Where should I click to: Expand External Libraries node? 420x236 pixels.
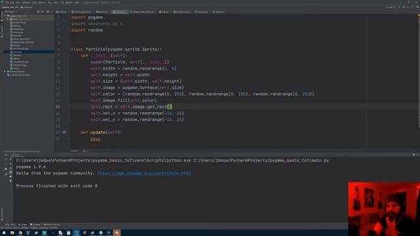click(x=5, y=71)
